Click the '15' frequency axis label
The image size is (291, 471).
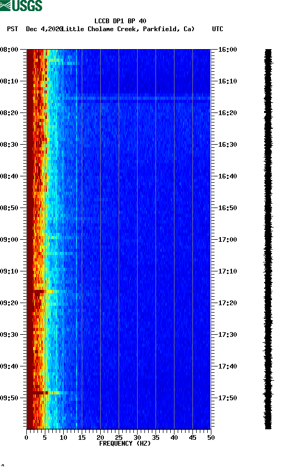(x=82, y=438)
